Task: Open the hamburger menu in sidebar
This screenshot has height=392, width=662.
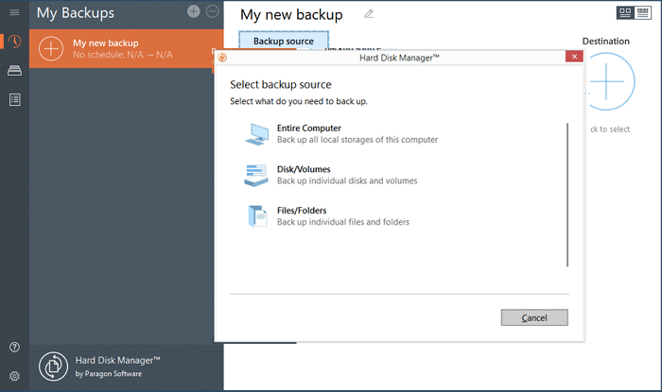Action: tap(14, 12)
